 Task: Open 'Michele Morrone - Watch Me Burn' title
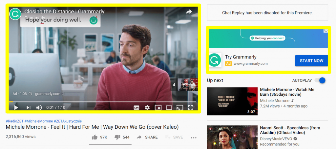click(287, 92)
